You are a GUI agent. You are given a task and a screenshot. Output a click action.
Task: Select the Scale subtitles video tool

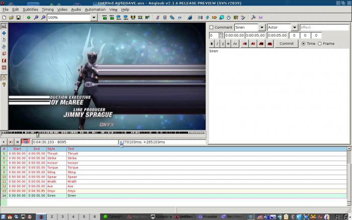(4, 54)
